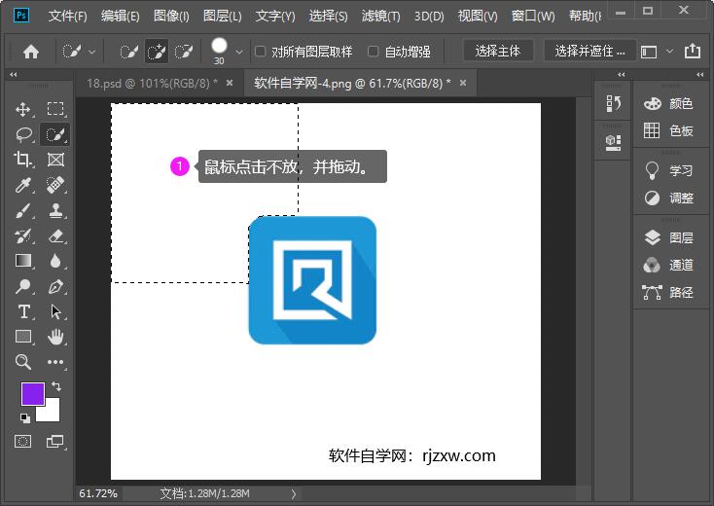Open the workspace layout icon
714x506 pixels.
pyautogui.click(x=649, y=52)
